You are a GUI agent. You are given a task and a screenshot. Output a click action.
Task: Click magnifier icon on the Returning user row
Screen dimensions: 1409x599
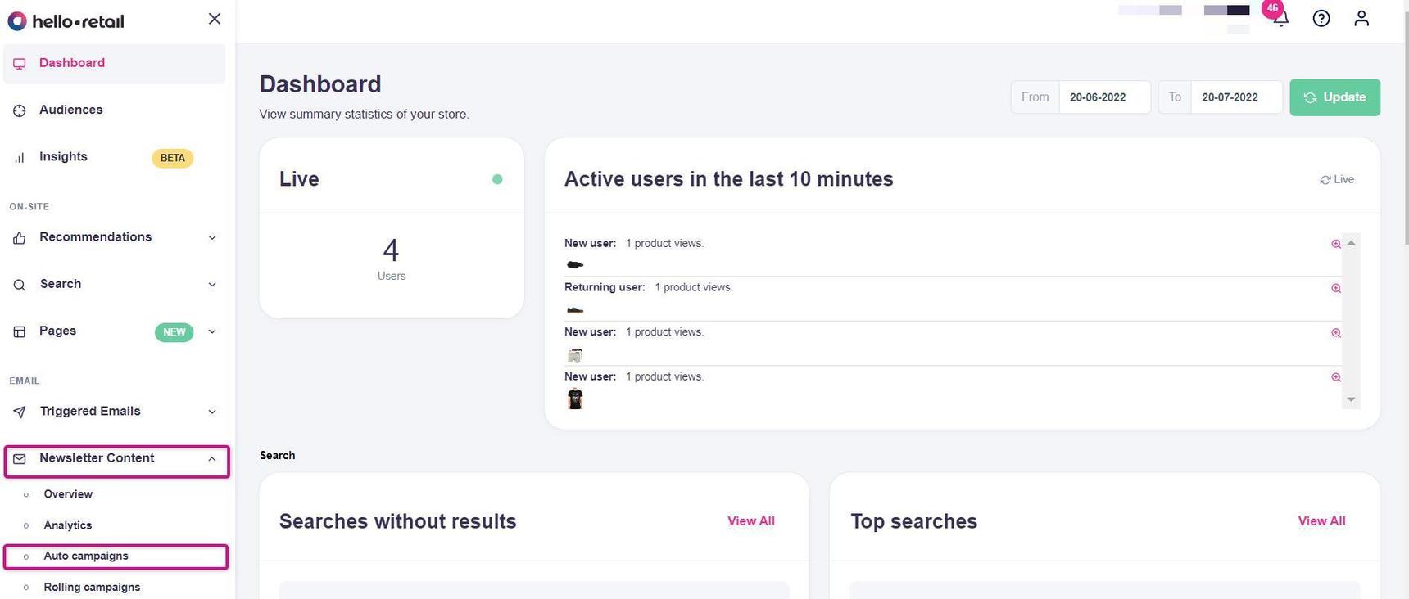pos(1336,288)
